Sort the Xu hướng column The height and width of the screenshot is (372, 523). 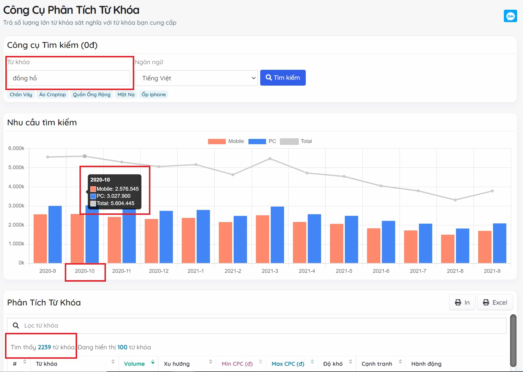click(x=210, y=362)
